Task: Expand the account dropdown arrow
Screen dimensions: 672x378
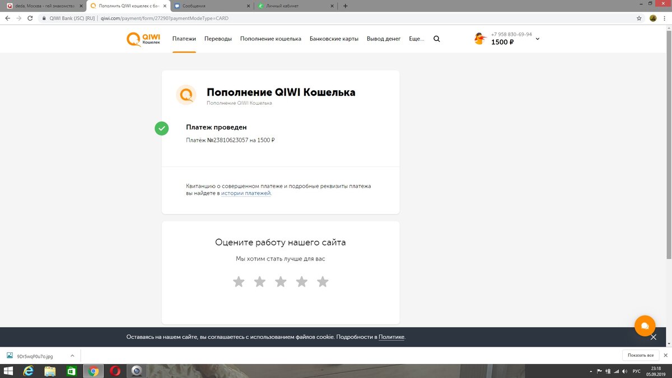Action: pos(538,39)
